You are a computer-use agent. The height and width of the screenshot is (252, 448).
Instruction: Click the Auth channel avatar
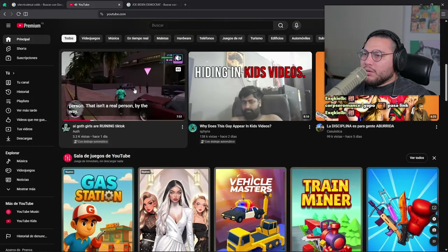[66, 128]
